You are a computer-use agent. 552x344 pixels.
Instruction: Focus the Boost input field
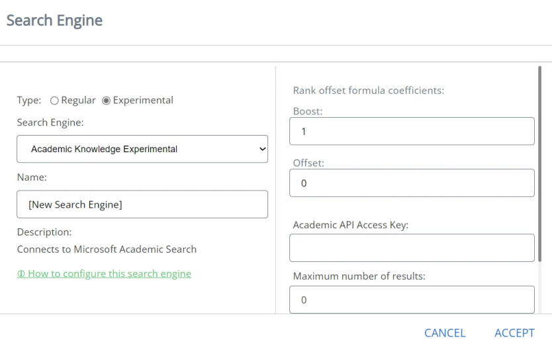(411, 131)
